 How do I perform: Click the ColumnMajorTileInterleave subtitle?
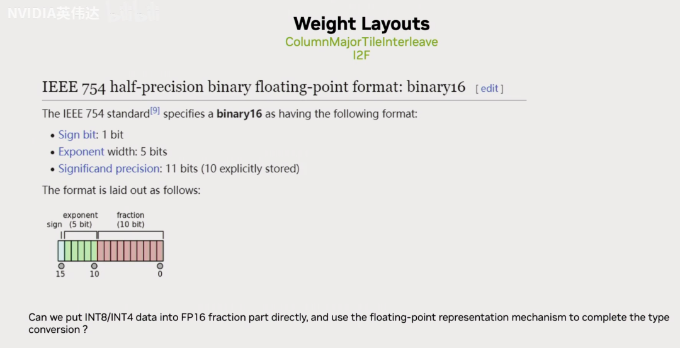pos(361,42)
